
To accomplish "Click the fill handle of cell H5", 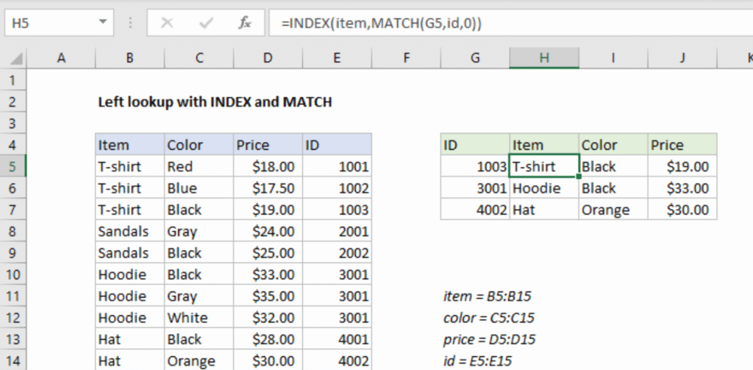I will [579, 177].
